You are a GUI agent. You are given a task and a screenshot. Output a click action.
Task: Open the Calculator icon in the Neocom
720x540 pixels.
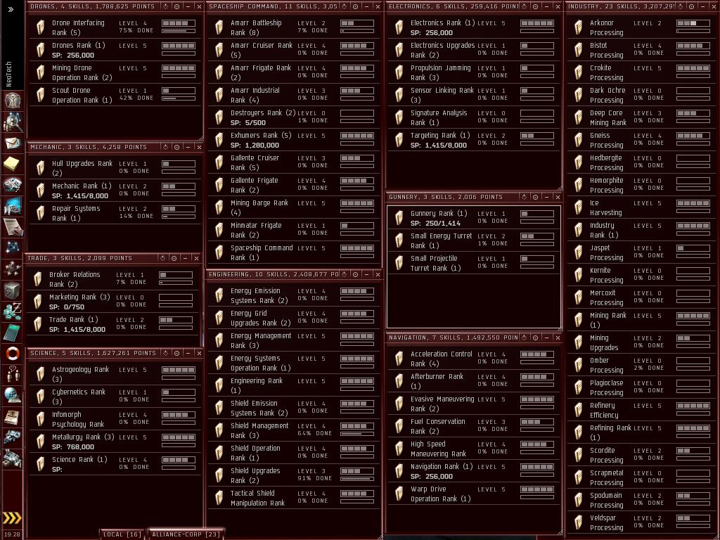tap(13, 332)
